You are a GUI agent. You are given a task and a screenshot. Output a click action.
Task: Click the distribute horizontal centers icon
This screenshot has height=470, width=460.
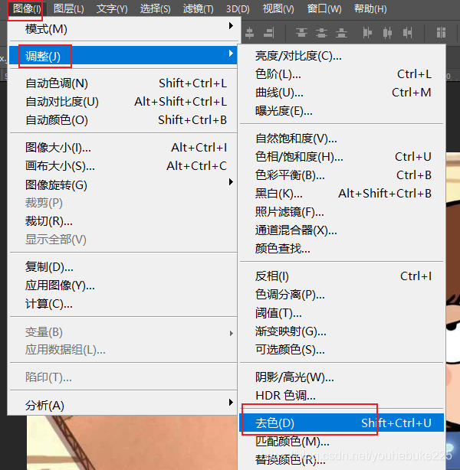(x=387, y=33)
